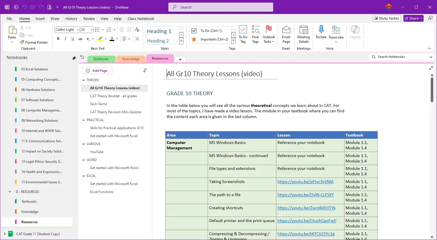Screen dimensions: 437x240
Task: Open the Class Notebook menu tab
Action: click(141, 19)
